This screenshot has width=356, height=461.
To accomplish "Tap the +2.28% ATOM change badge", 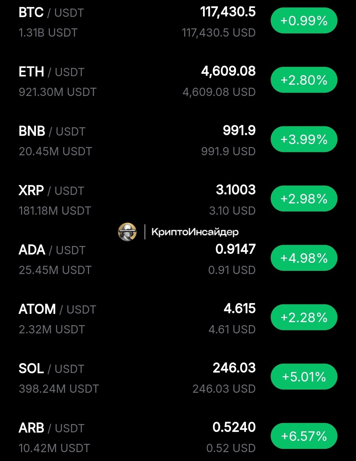I will pyautogui.click(x=304, y=318).
